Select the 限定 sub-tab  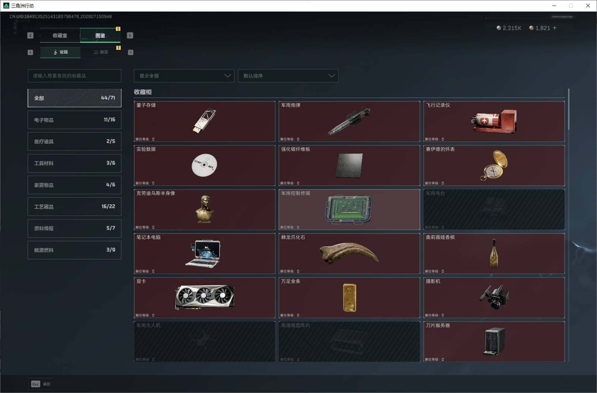pos(101,52)
